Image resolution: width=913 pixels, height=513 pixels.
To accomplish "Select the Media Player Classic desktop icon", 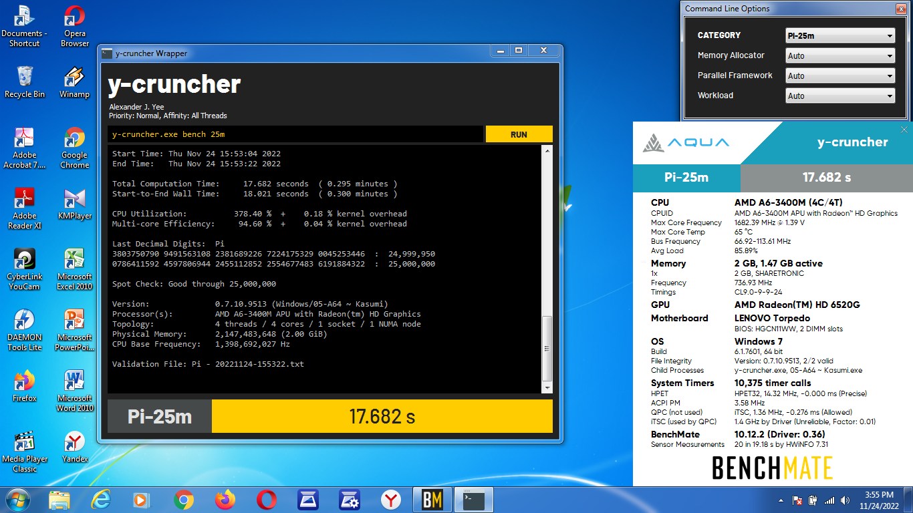I will coord(25,452).
